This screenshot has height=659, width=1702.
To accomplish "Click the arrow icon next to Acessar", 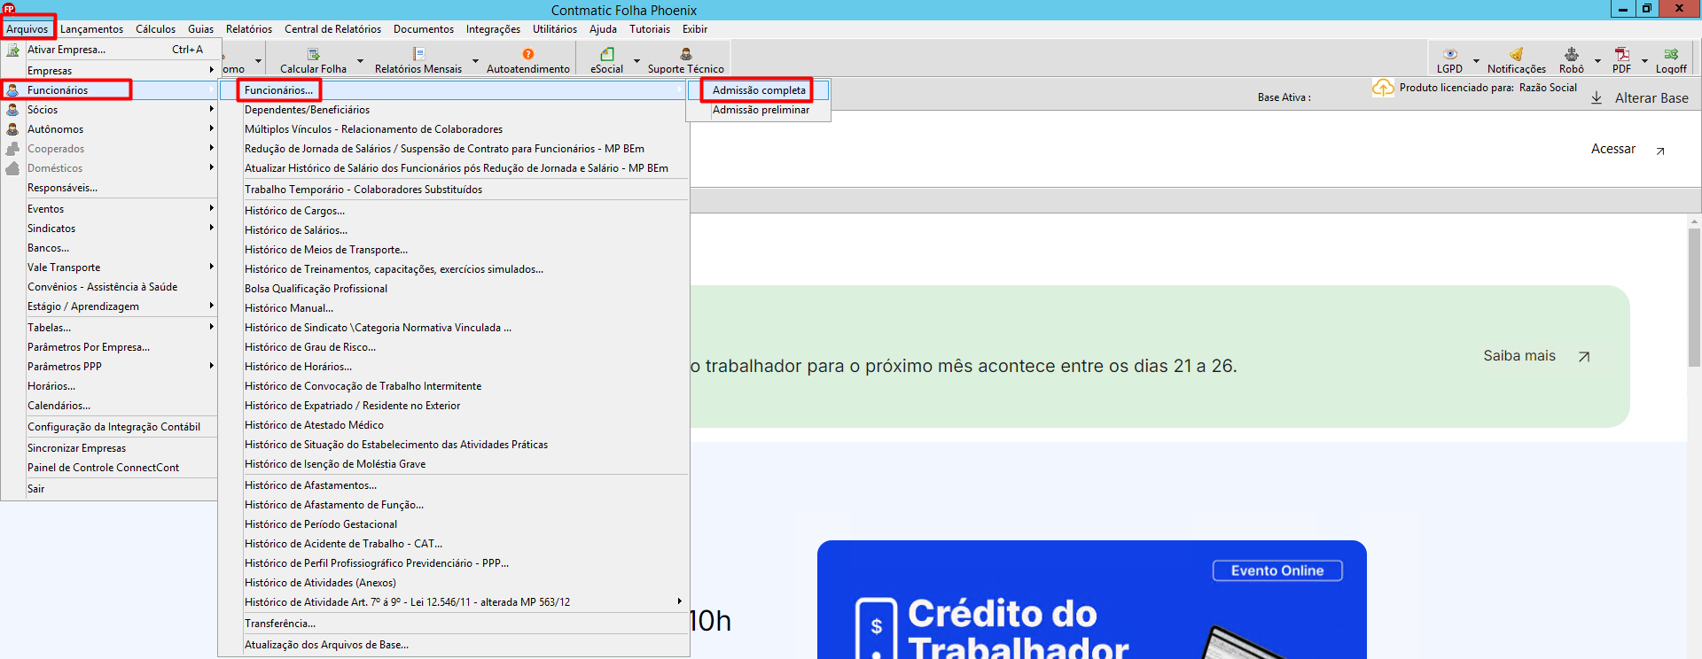I will pos(1660,151).
